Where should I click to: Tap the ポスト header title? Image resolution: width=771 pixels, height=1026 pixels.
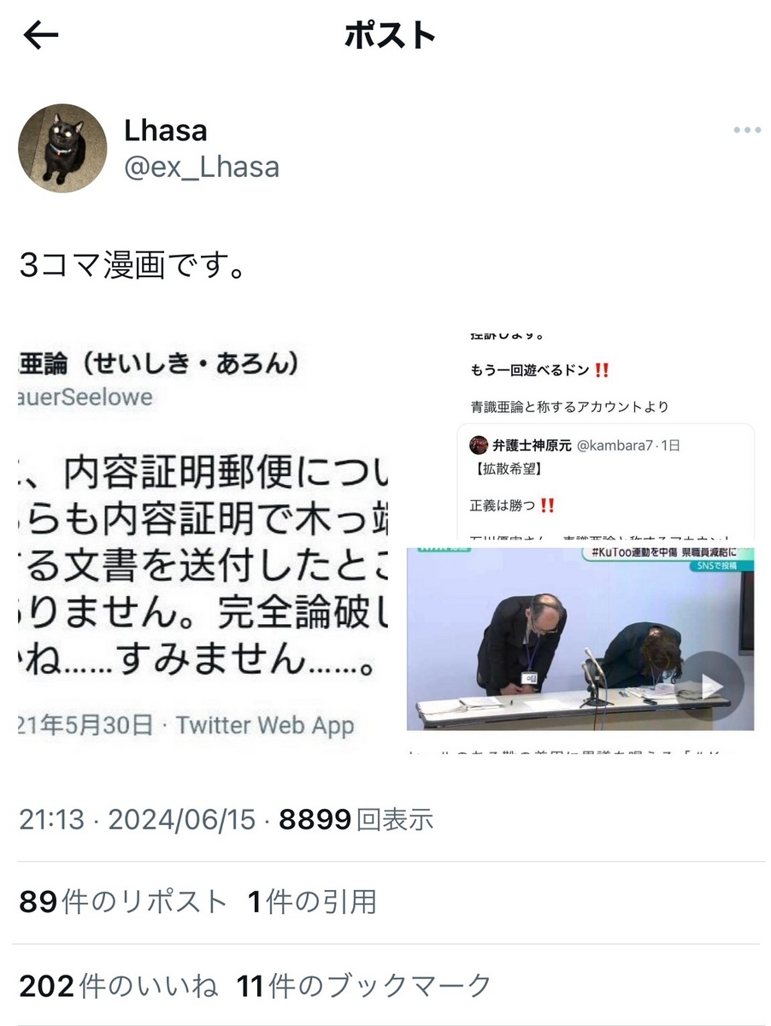(390, 35)
